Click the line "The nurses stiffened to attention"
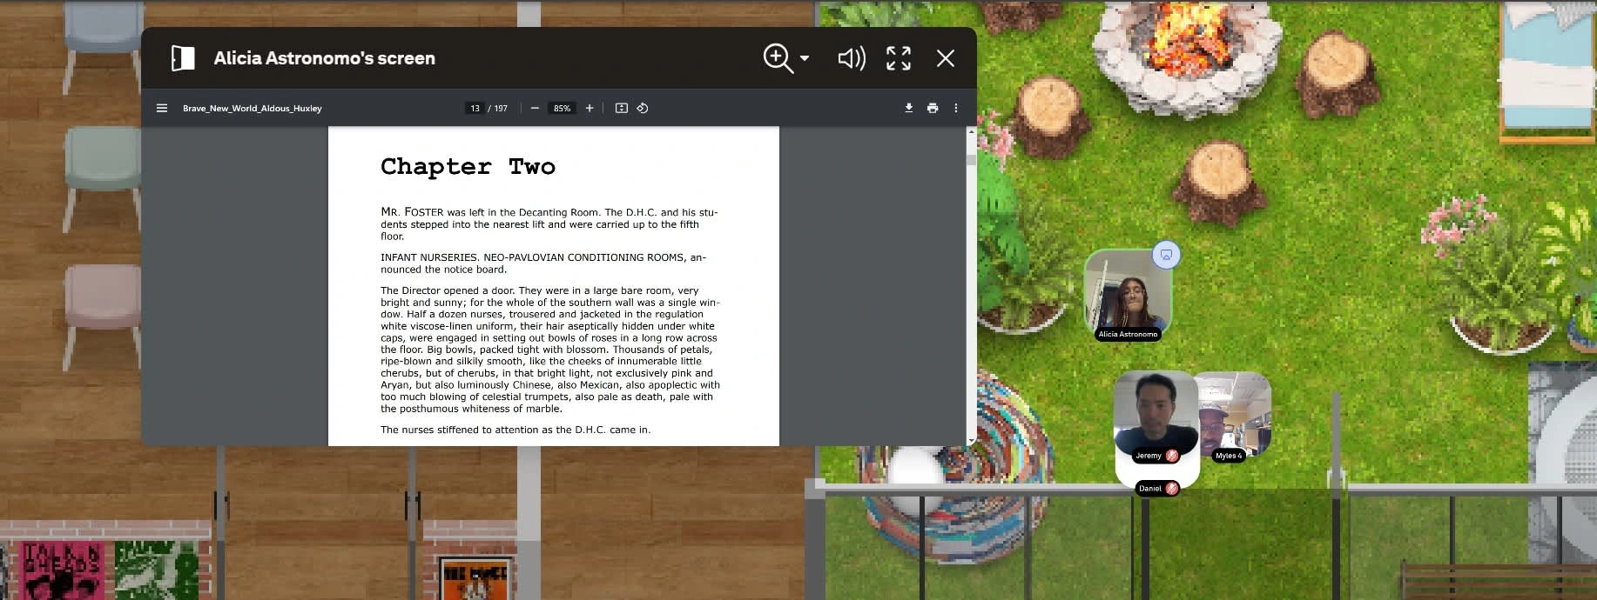This screenshot has height=600, width=1597. coord(515,430)
